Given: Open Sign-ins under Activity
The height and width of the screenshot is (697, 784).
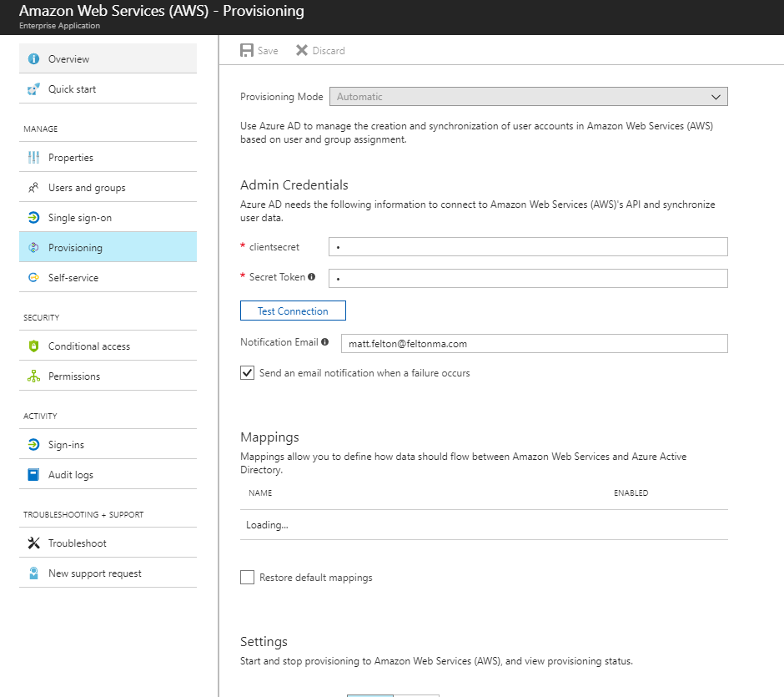Looking at the screenshot, I should tap(108, 445).
